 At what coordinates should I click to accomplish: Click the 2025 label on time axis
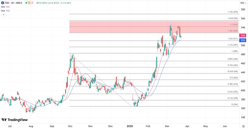[x=130, y=126]
